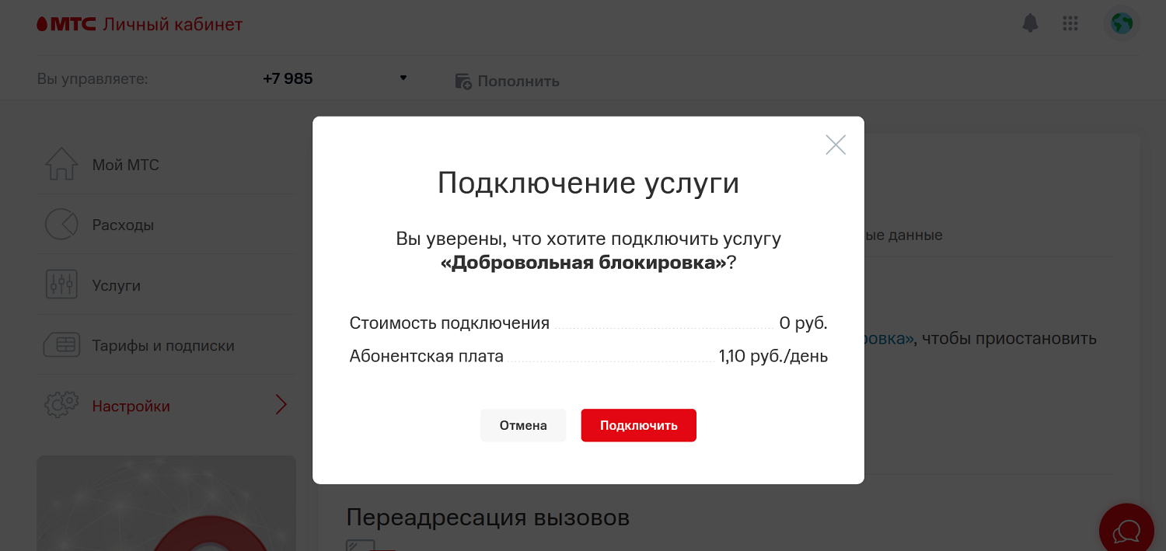Image resolution: width=1166 pixels, height=551 pixels.
Task: Open the red chat support bubble
Action: pyautogui.click(x=1127, y=532)
